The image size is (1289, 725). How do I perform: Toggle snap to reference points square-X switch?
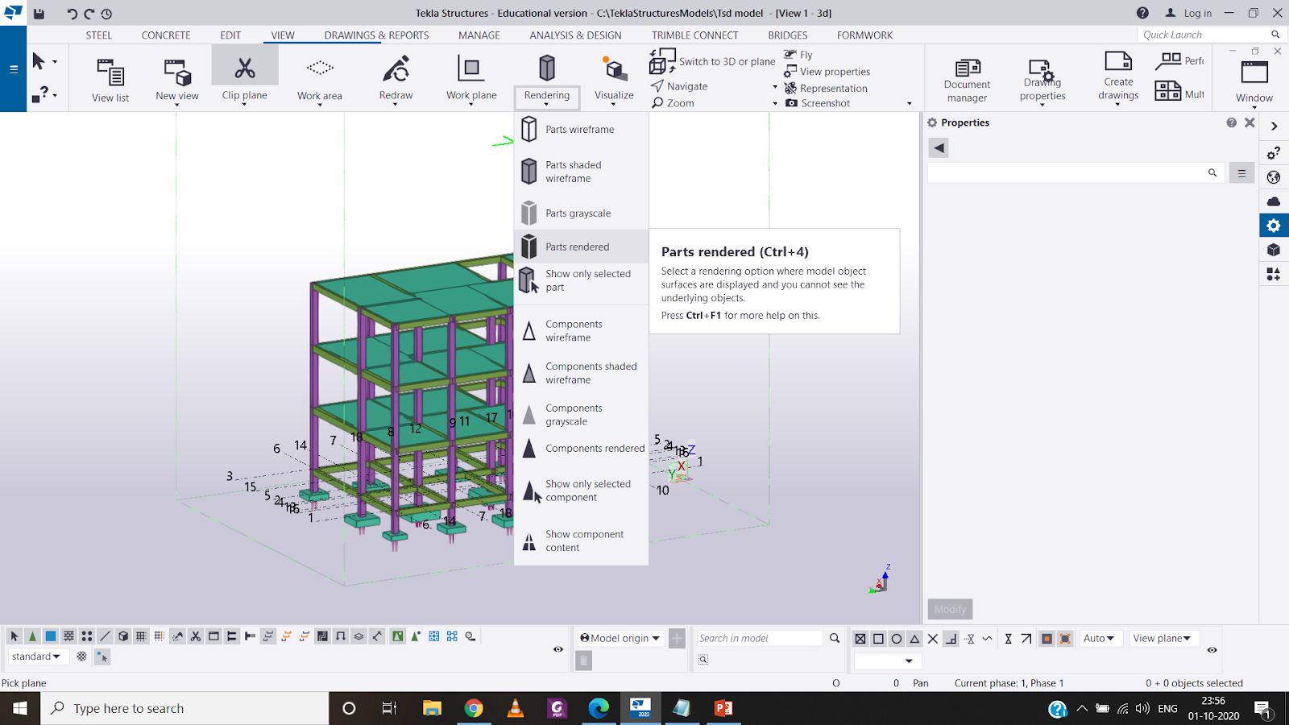click(860, 639)
